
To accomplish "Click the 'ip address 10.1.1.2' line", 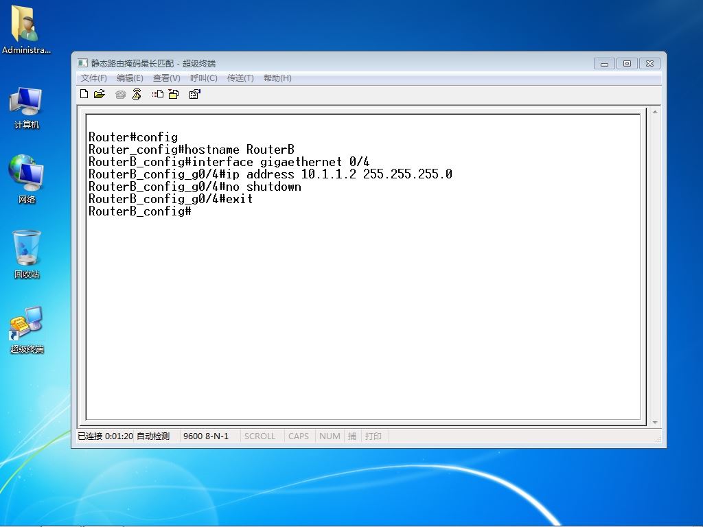I will [x=270, y=174].
